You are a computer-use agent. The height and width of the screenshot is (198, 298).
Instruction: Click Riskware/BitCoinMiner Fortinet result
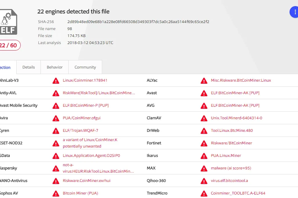[231, 143]
